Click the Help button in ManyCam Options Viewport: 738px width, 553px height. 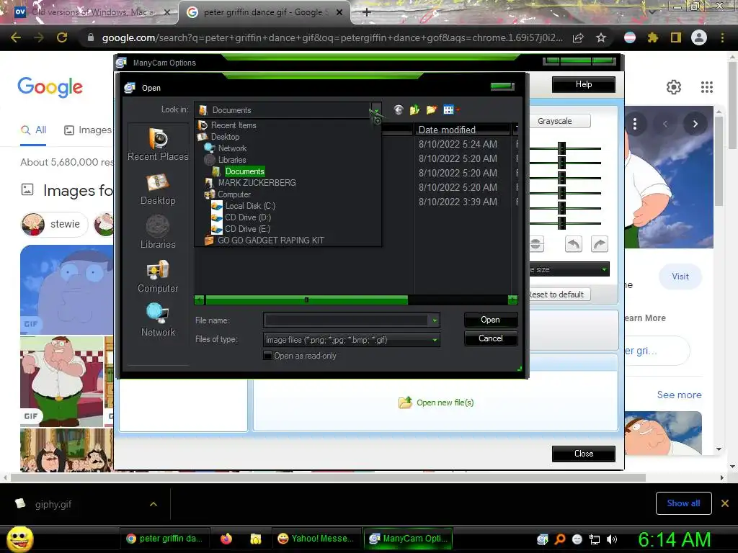584,84
